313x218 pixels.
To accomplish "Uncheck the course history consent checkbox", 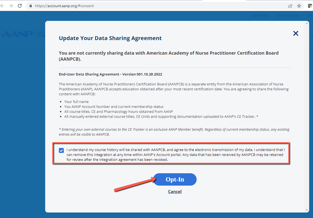I will pos(61,150).
